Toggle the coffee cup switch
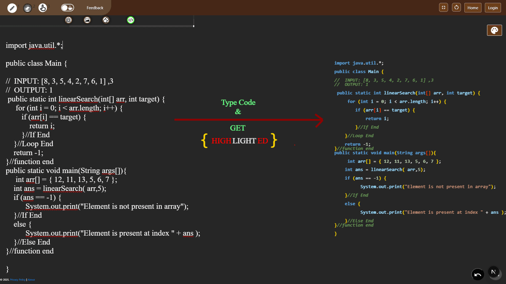This screenshot has height=284, width=506. click(x=67, y=8)
